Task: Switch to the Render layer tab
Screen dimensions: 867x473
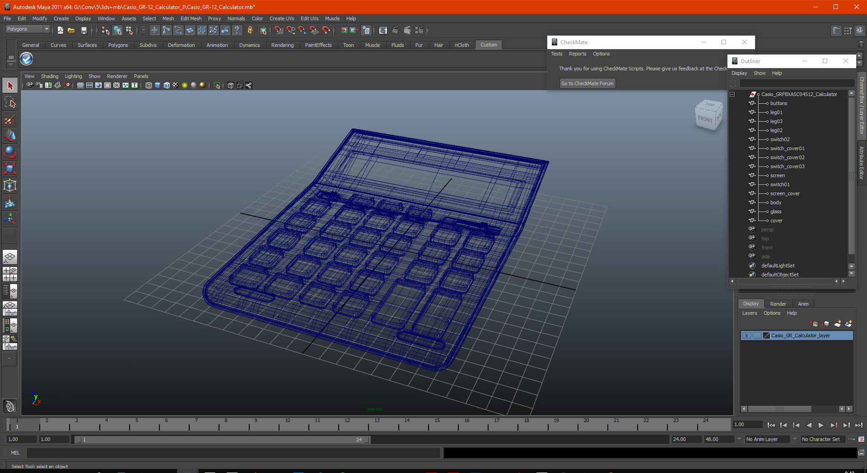Action: [778, 304]
